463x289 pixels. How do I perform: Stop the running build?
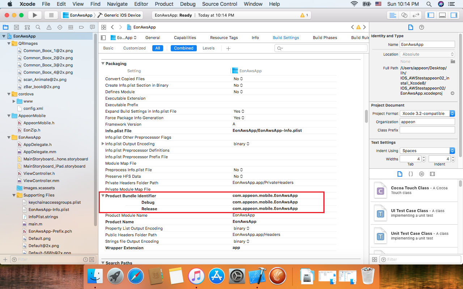[x=51, y=15]
